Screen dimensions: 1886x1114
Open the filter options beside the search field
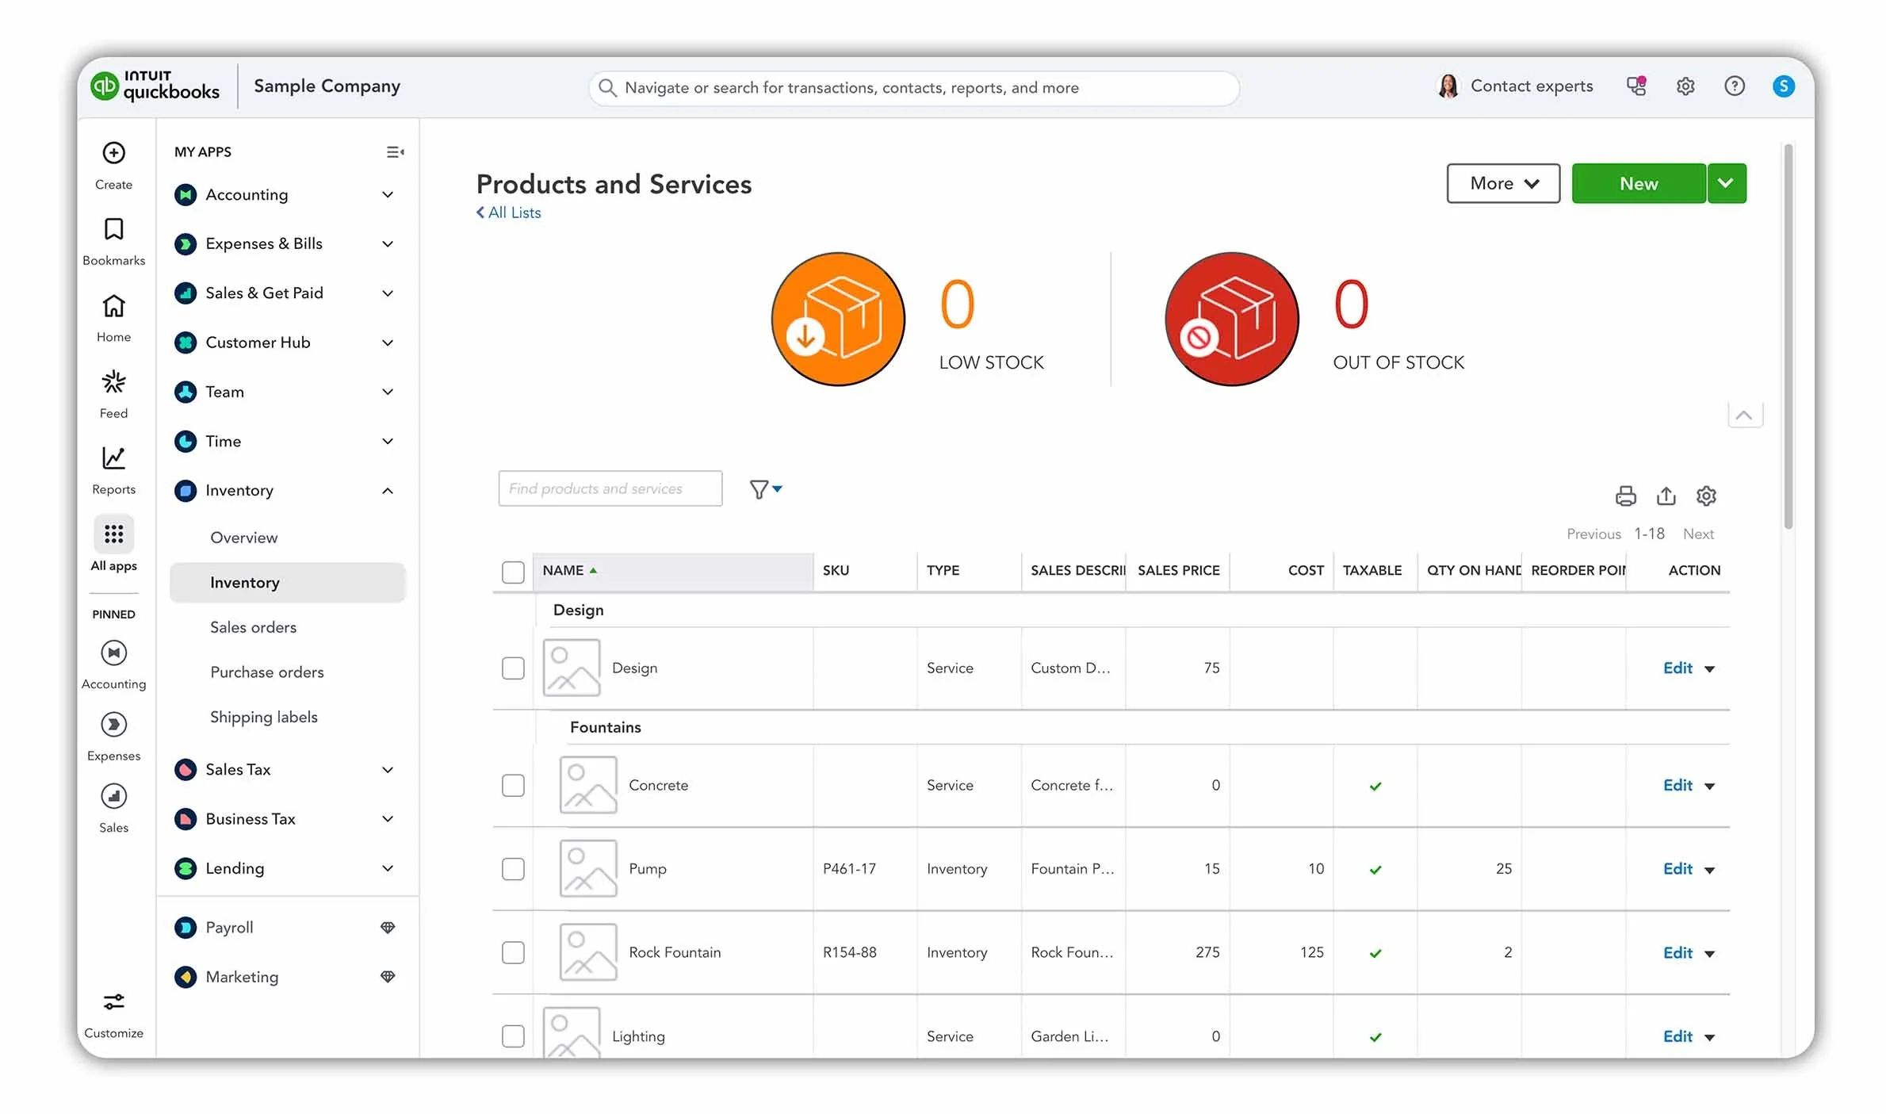pos(765,488)
